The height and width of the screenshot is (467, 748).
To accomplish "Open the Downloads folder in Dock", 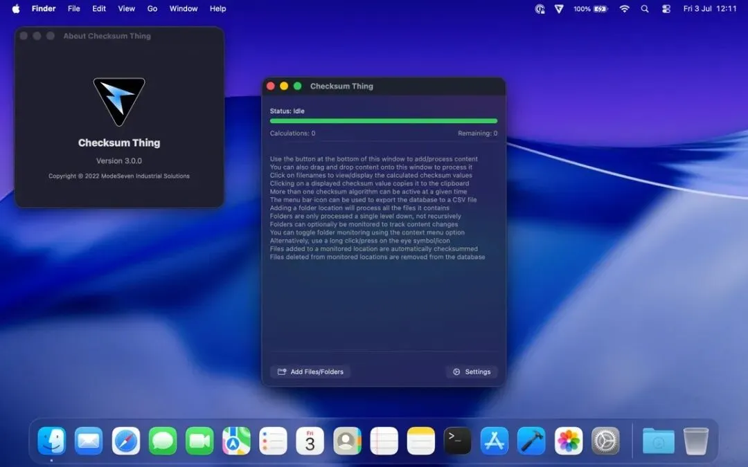I will pos(659,441).
